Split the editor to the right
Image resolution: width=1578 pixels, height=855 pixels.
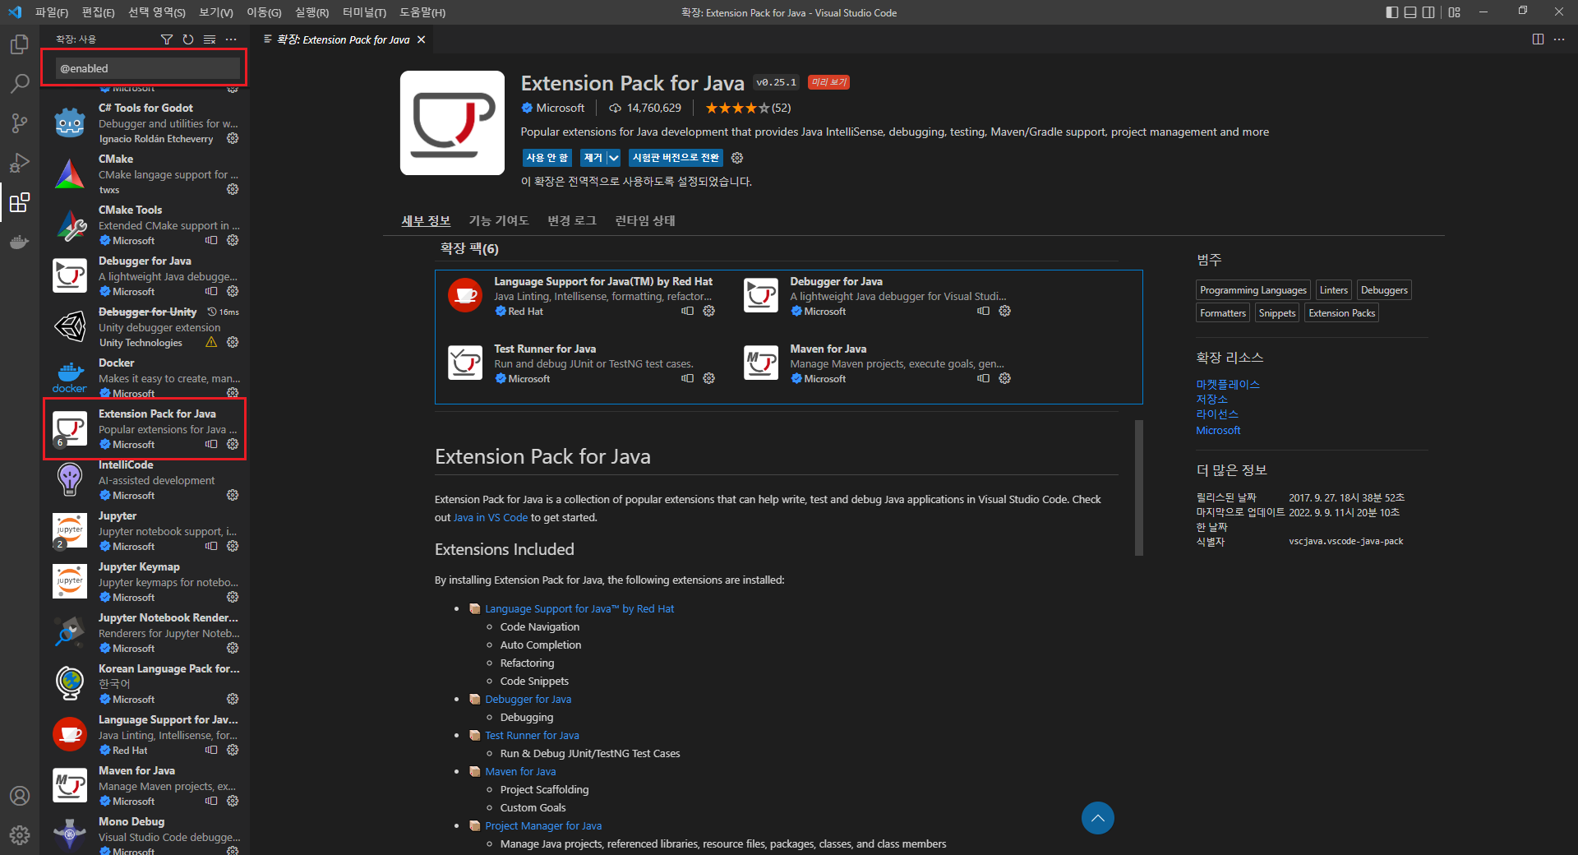click(1538, 39)
